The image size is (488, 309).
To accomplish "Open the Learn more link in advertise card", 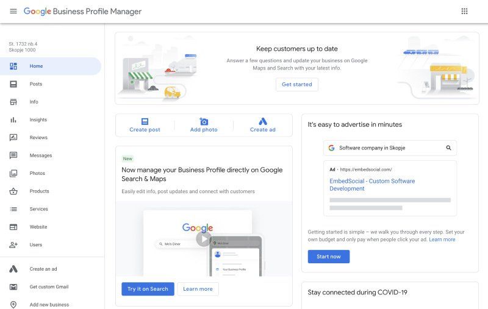I will (x=442, y=240).
